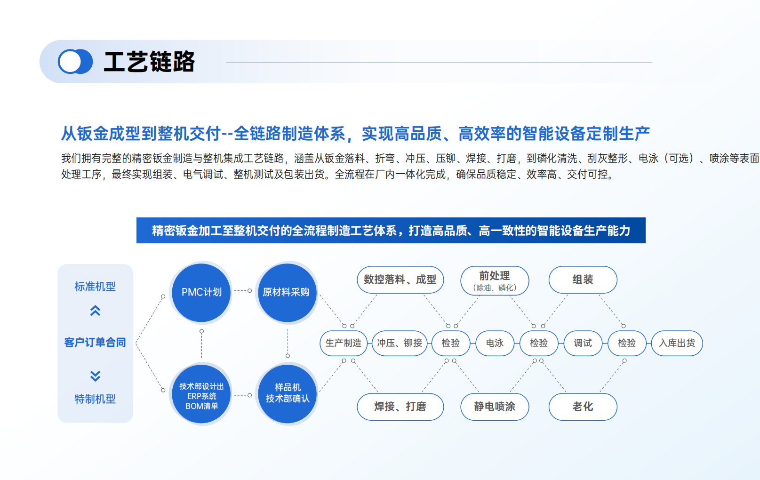Screen dimensions: 760x480
Task: Click the downward double chevron above 特制机型
Action: (x=95, y=376)
